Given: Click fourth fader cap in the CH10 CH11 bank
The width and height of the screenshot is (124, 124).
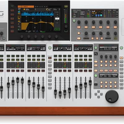Looking at the screenshot, I should tap(43, 89).
